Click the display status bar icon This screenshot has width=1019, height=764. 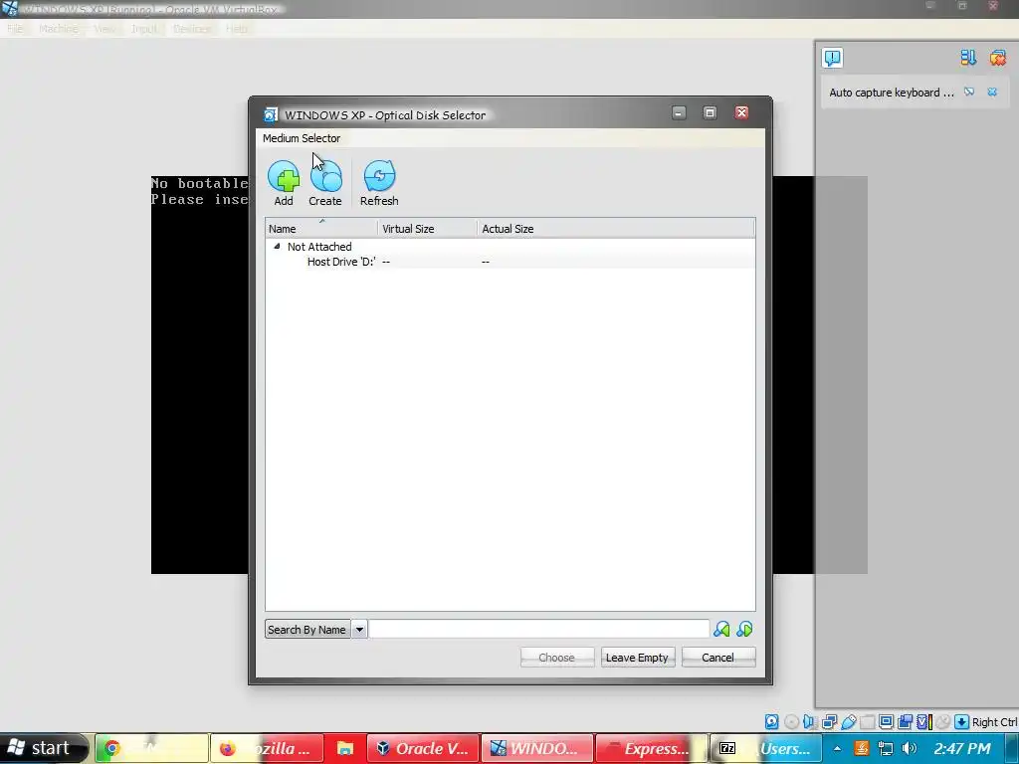click(x=887, y=722)
